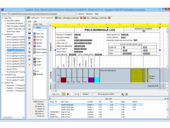Click the Item View panel up arrow

[x=166, y=99]
